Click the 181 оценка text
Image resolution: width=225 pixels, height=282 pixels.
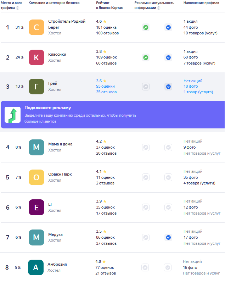coord(106,27)
